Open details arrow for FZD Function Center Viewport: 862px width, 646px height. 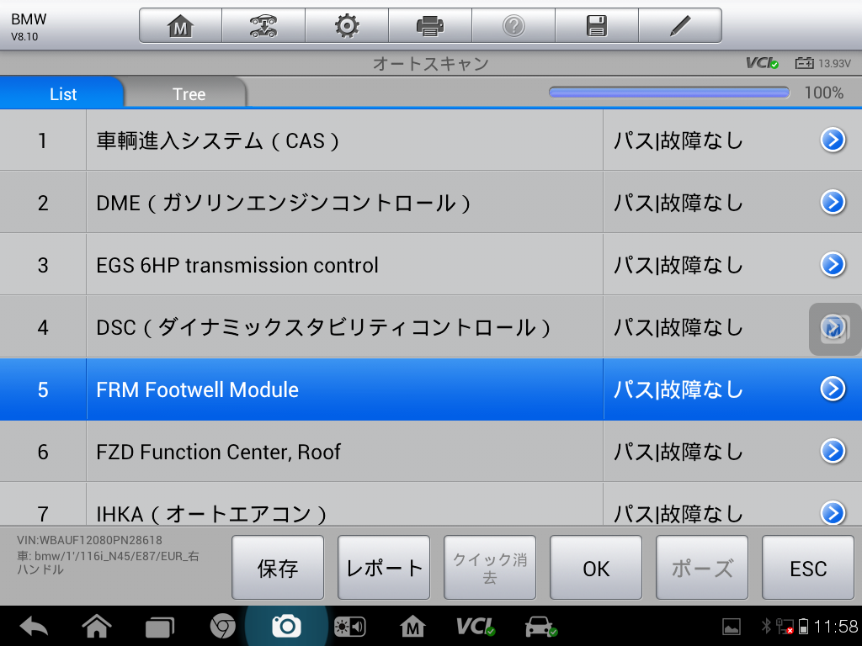click(833, 451)
